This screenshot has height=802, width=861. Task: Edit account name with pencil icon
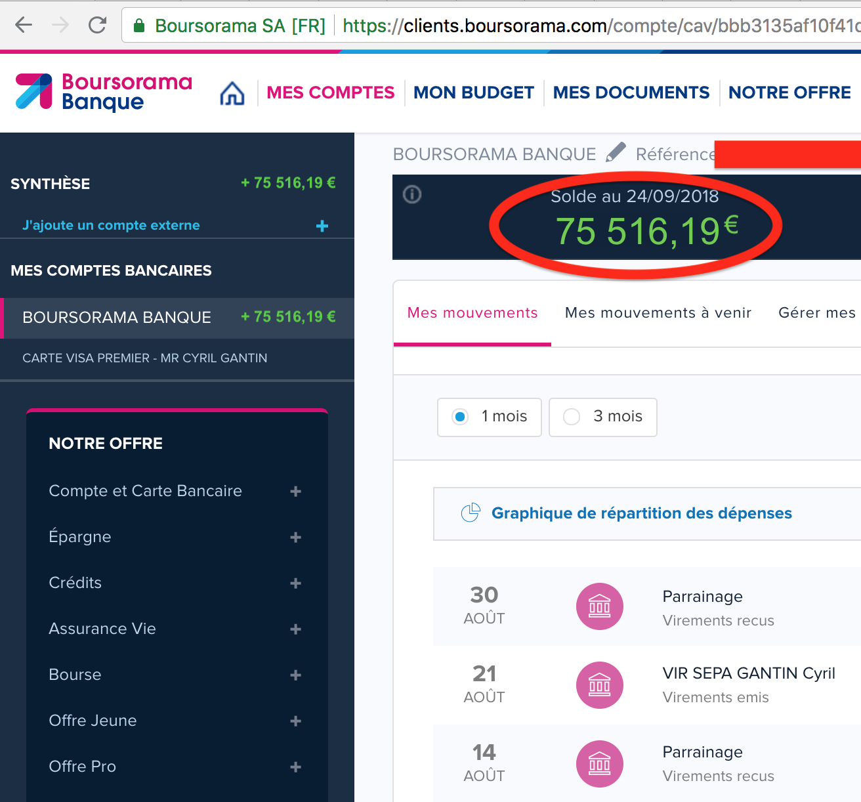click(616, 152)
